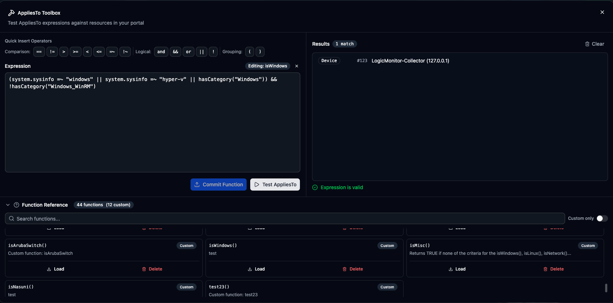Click the Editing: isWindows badge
Image resolution: width=613 pixels, height=303 pixels.
pyautogui.click(x=268, y=66)
